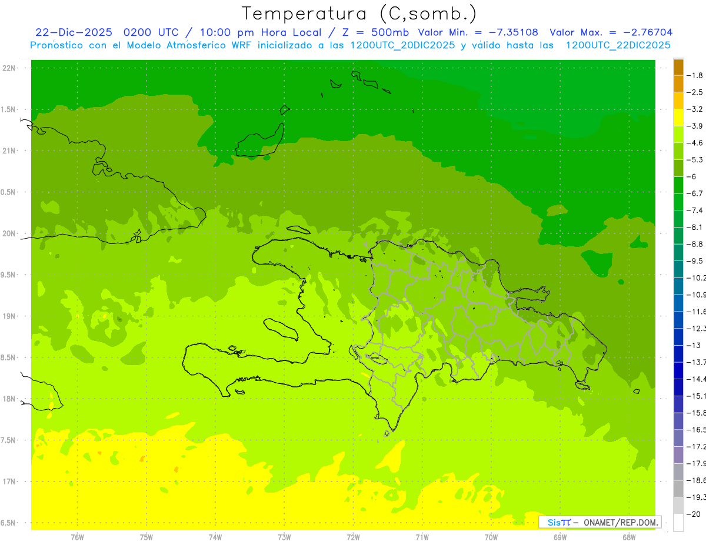This screenshot has width=706, height=545.
Task: Click the '74W' longitude axis label
Action: pos(215,537)
